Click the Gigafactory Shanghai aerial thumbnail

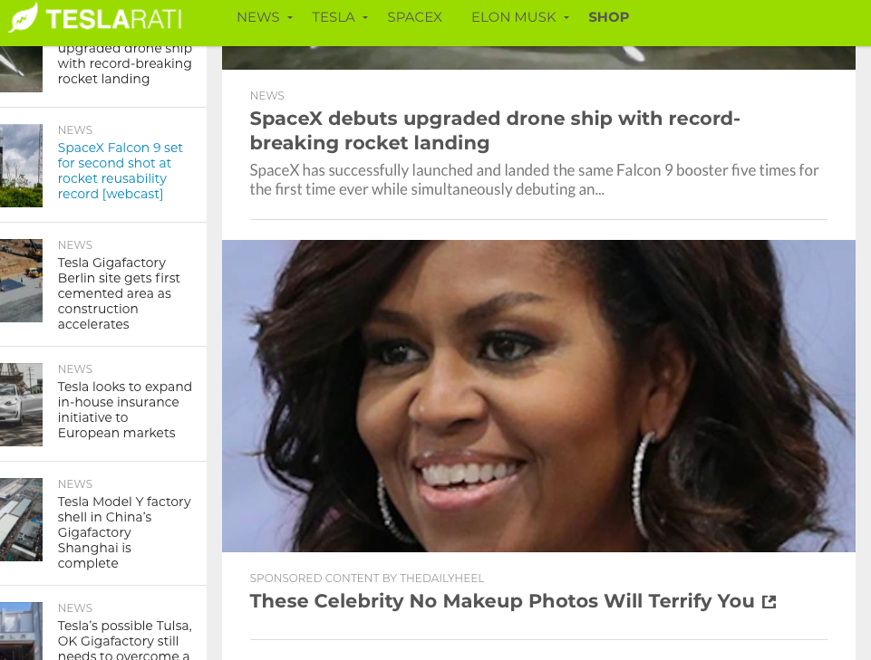pos(21,520)
